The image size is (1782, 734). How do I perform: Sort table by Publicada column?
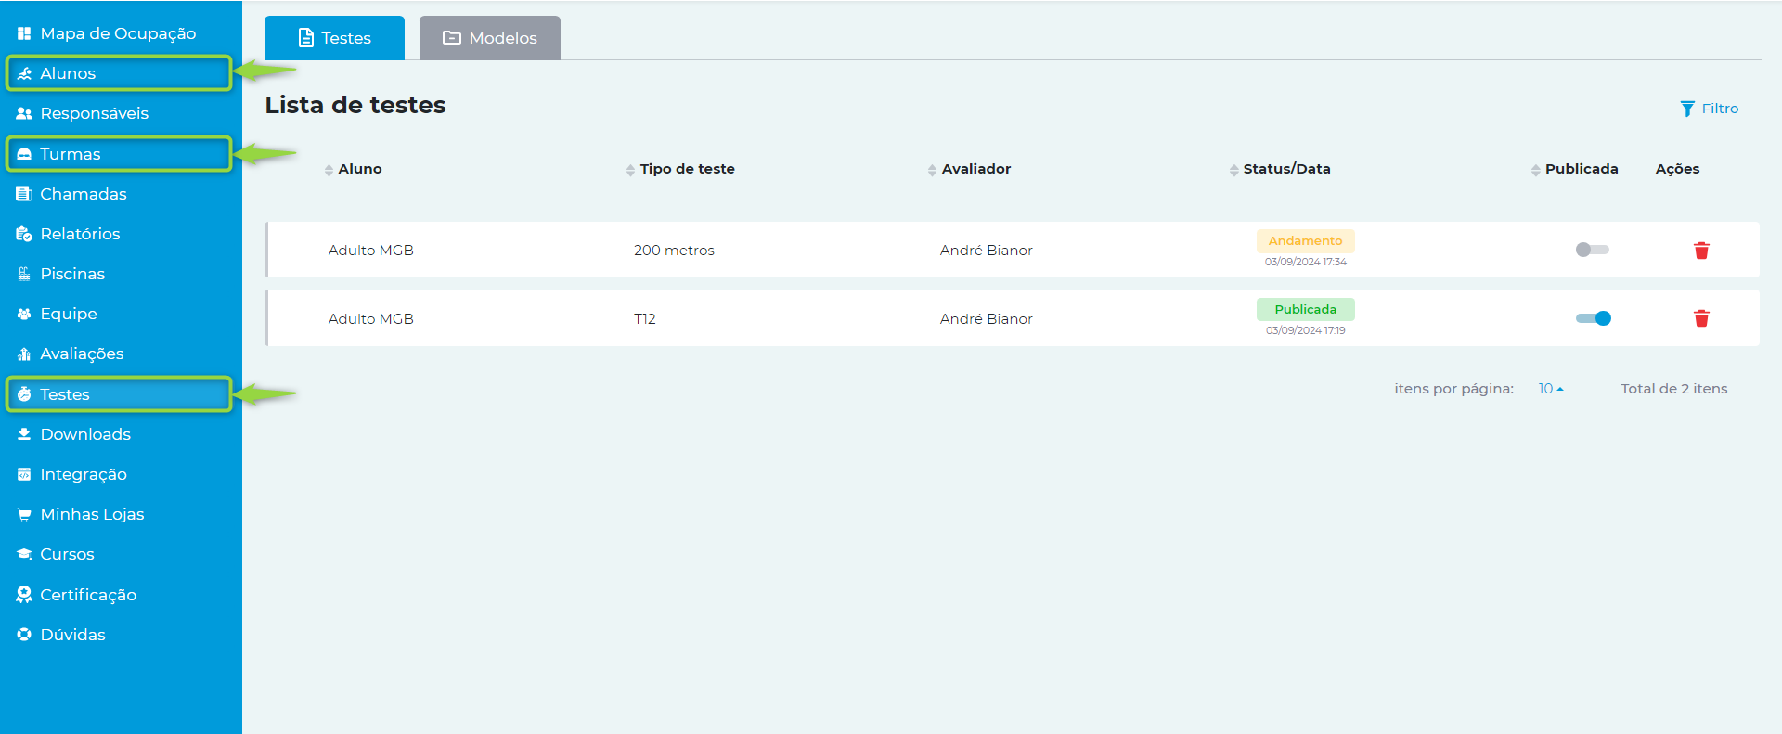(1574, 169)
